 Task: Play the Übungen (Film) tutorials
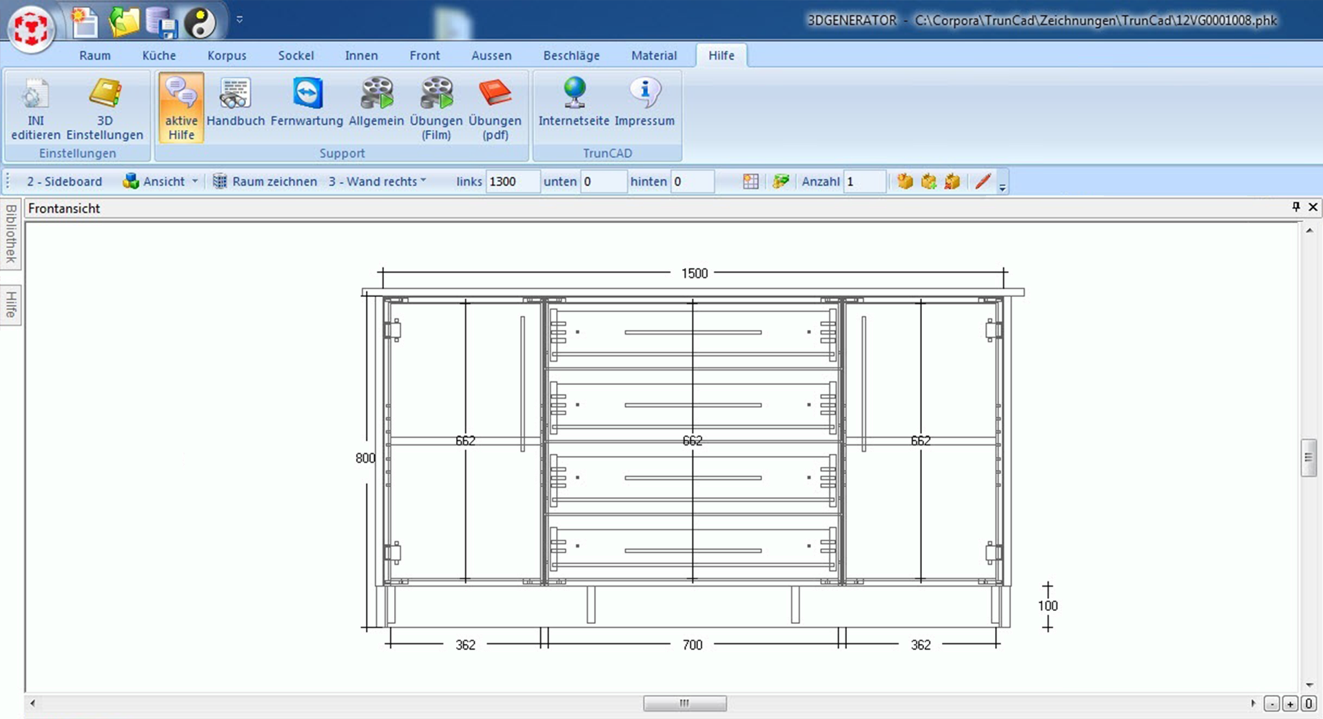[x=436, y=107]
